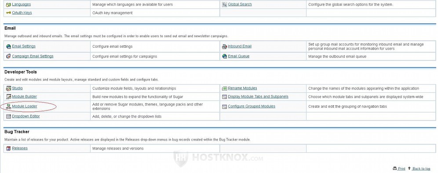Click the Inbound Email icon
Viewport: 438px width, 173px height.
225,46
